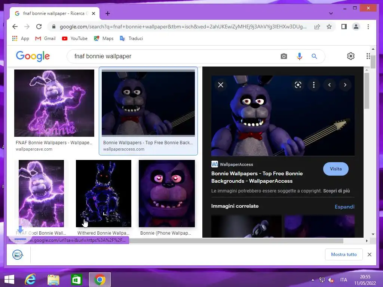Viewport: 383px width, 287px height.
Task: Share this page using share icon
Action: click(317, 27)
